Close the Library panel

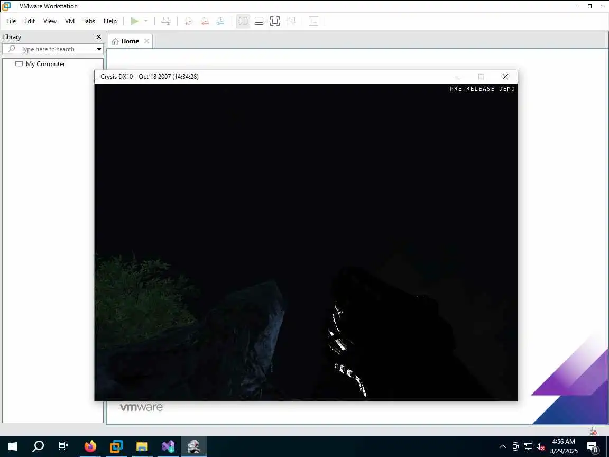[99, 37]
